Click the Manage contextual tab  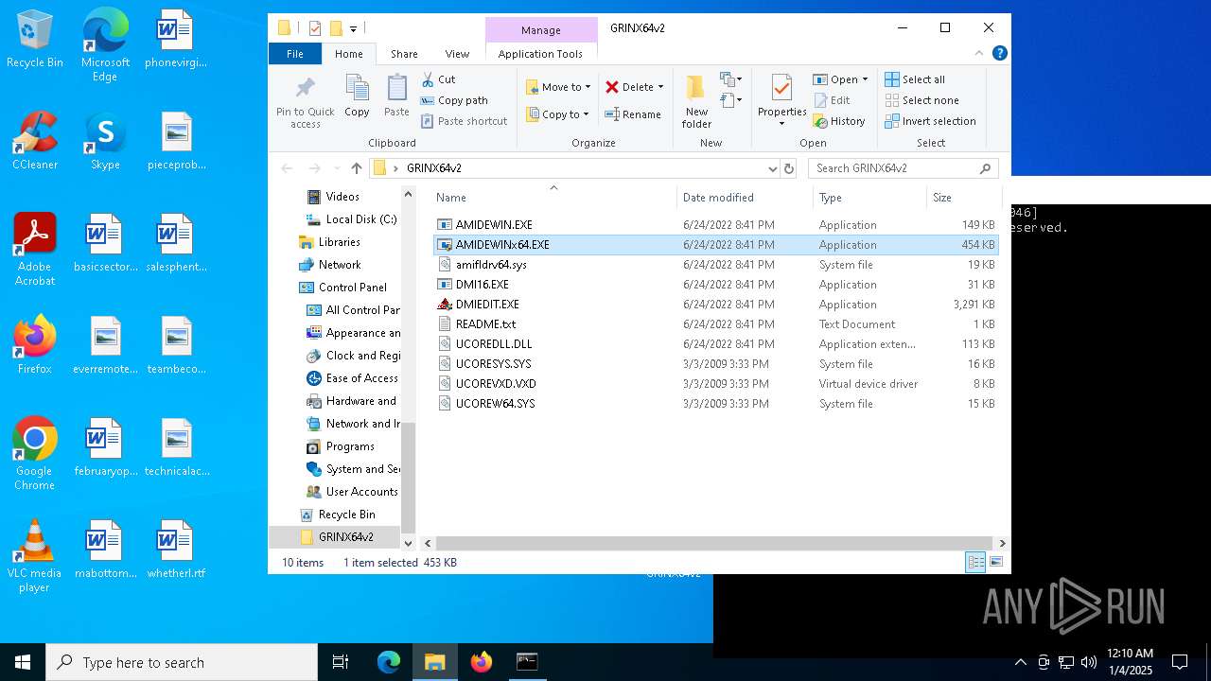pyautogui.click(x=541, y=30)
